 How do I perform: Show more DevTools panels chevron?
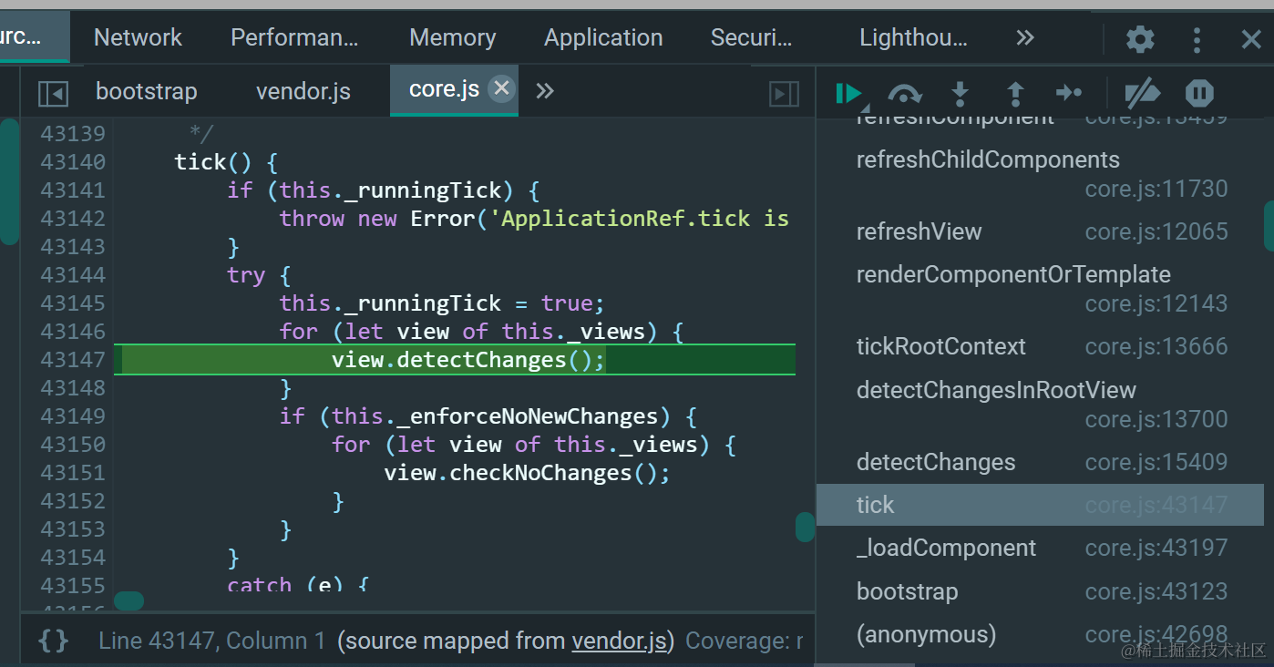[1025, 37]
